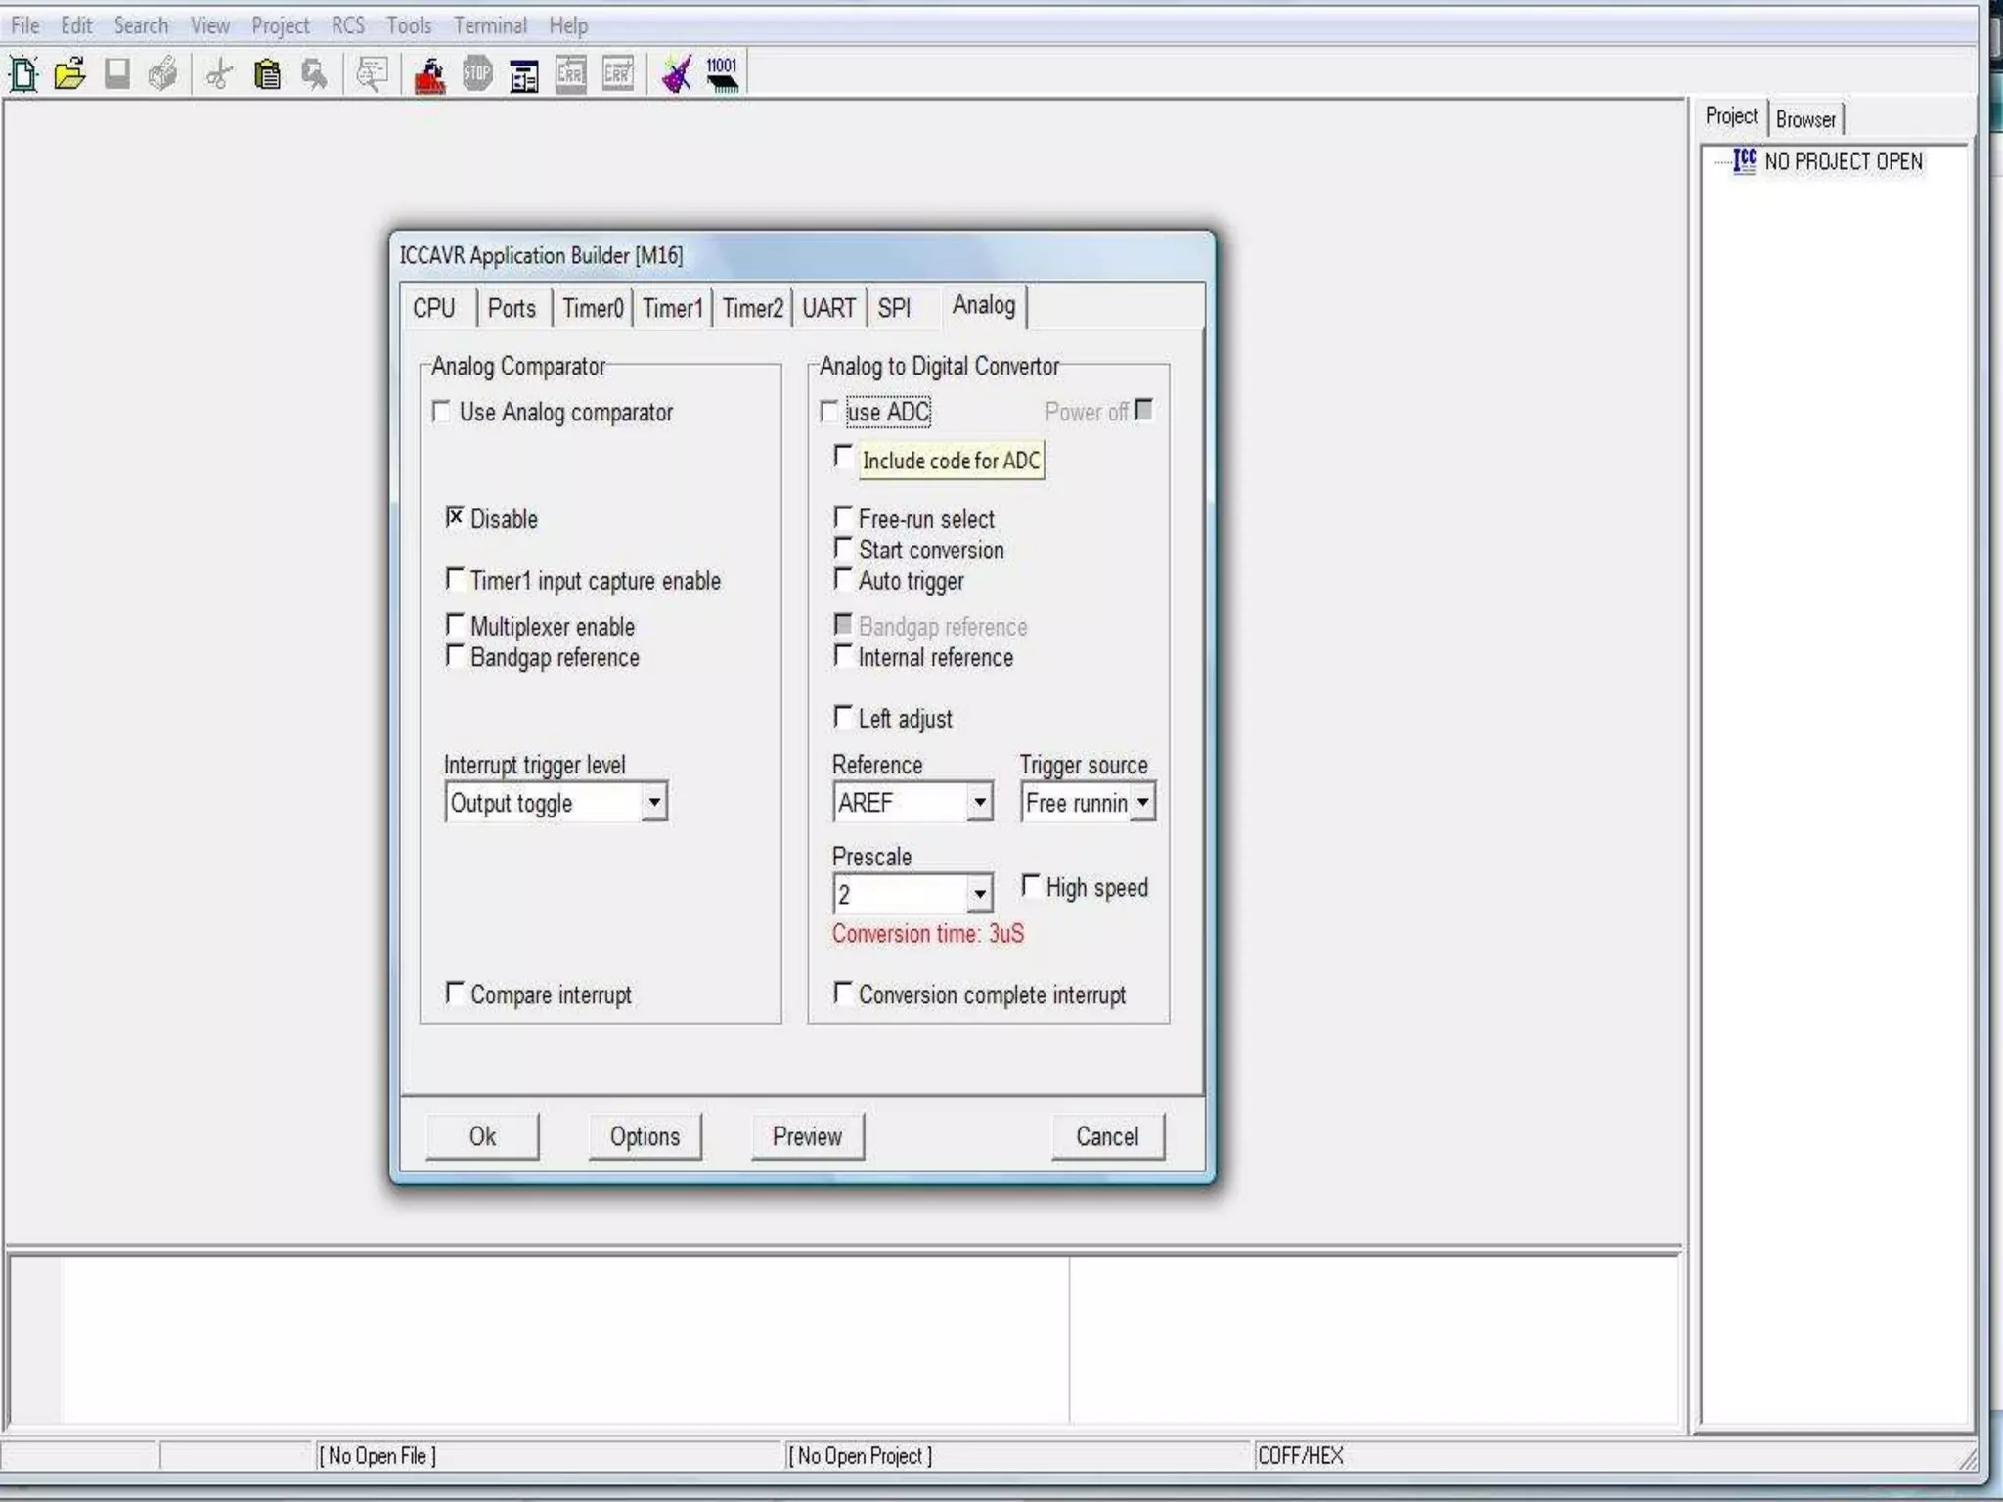Tick comparator Bandgap reference checkbox
2003x1502 pixels.
tap(455, 655)
